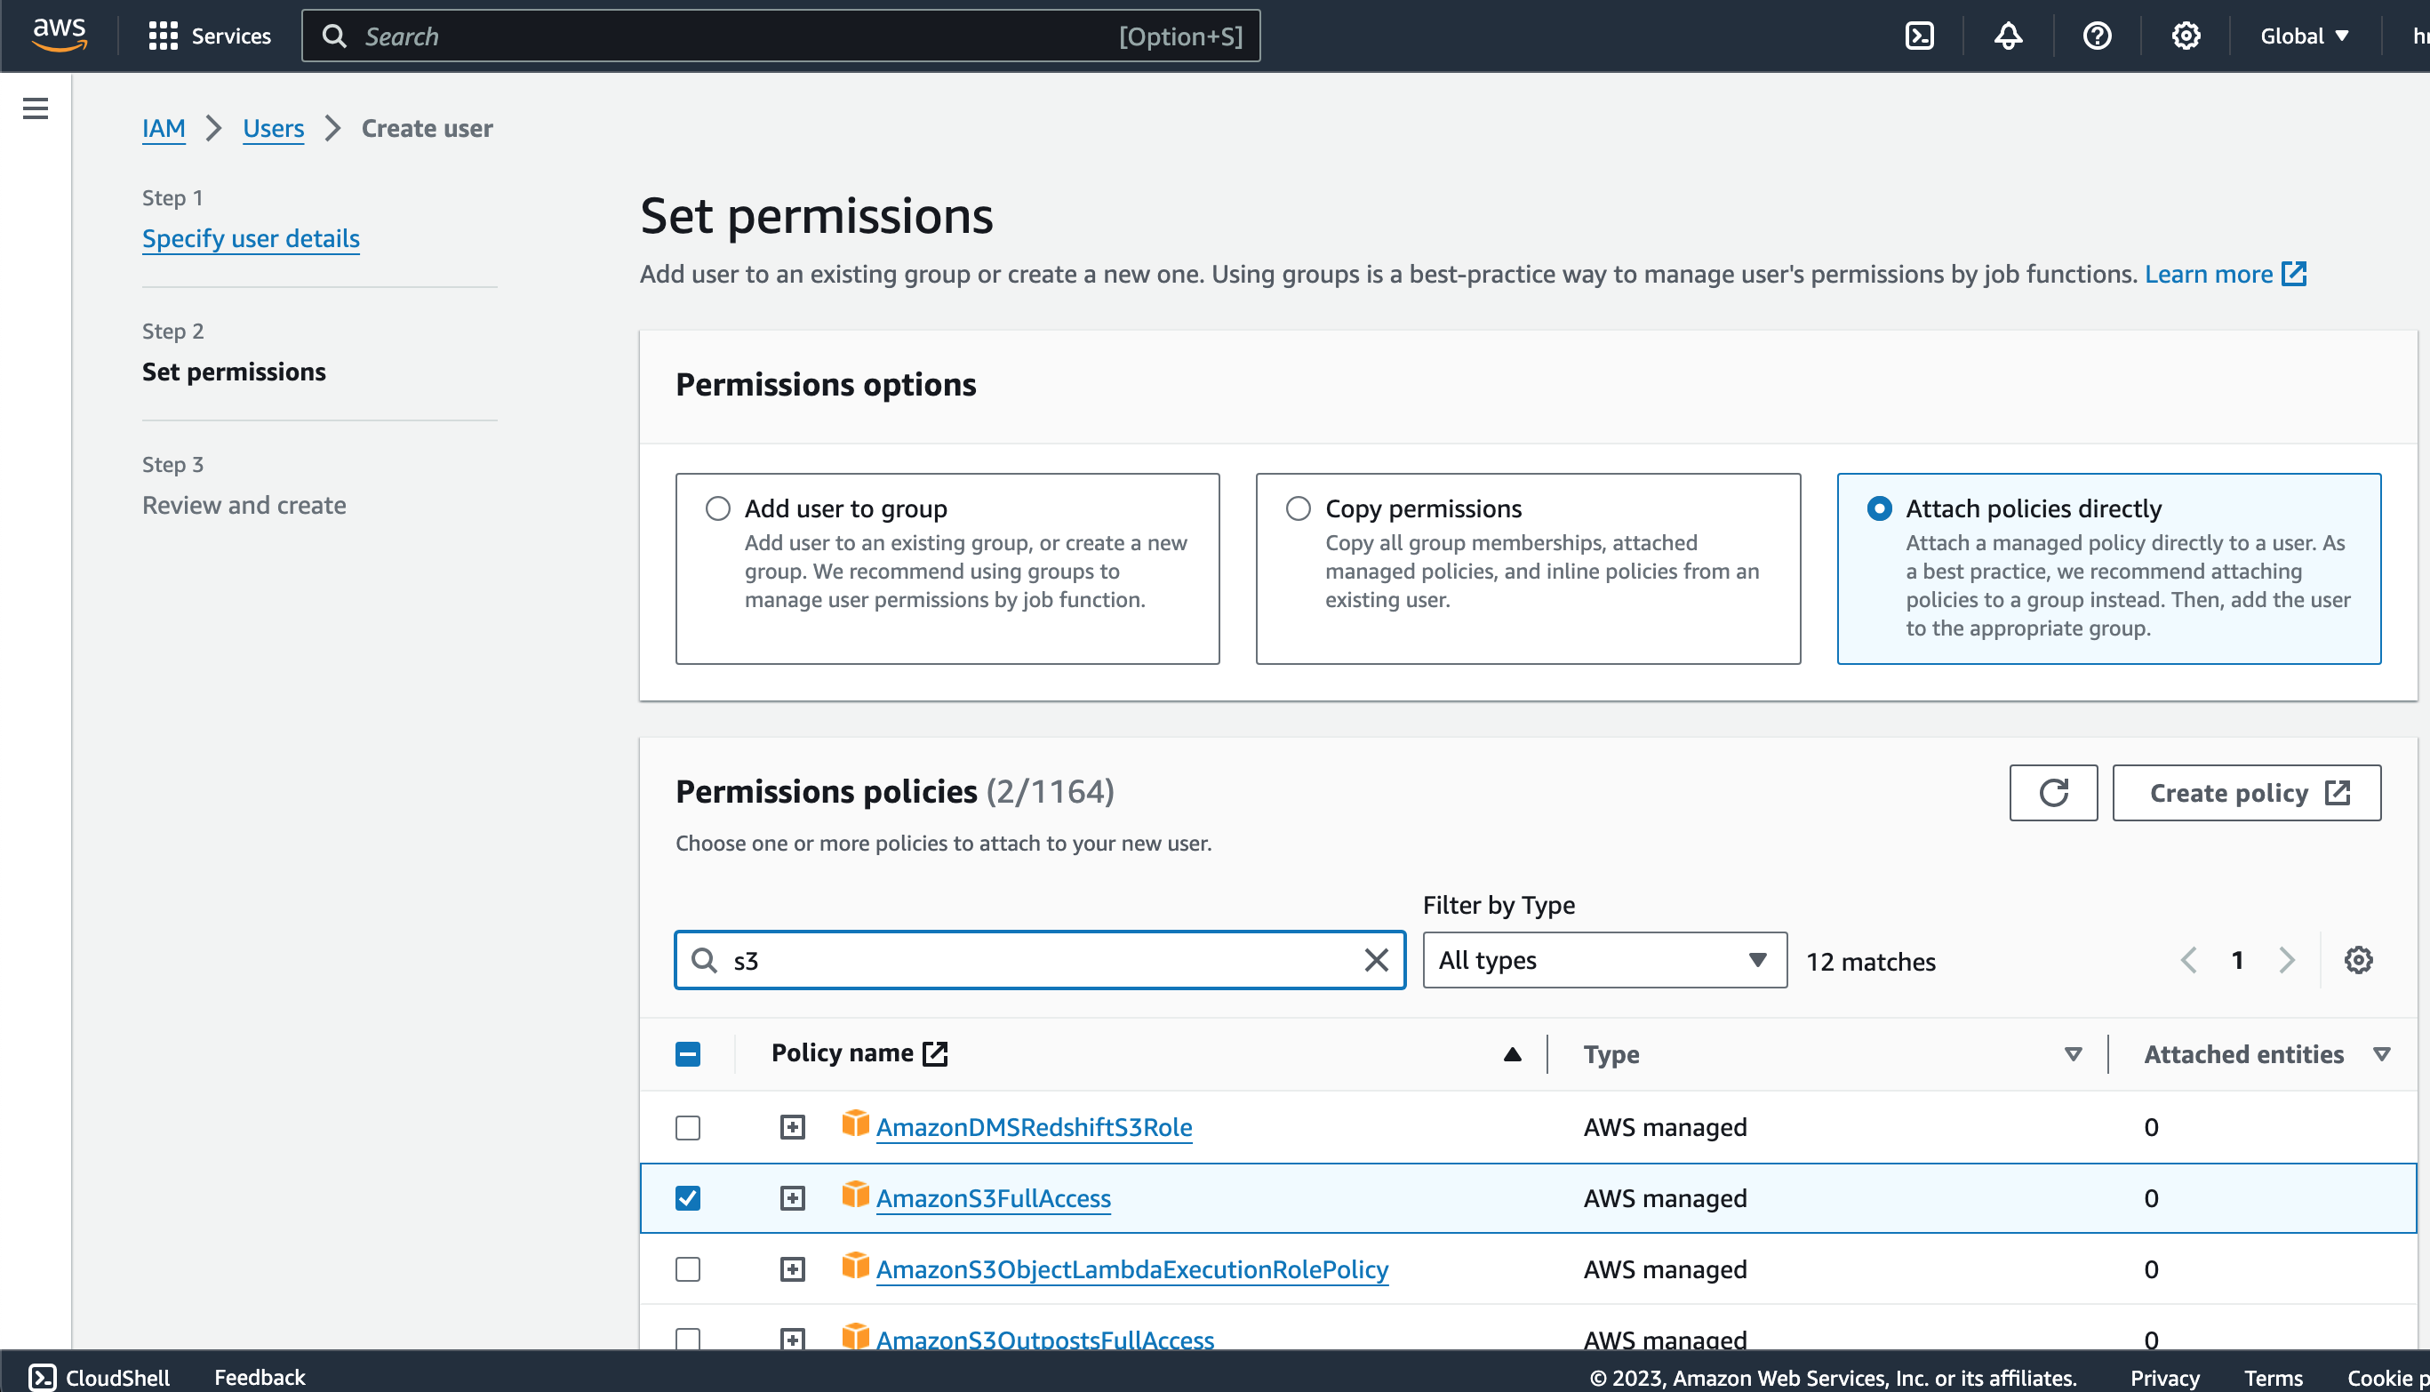Check AmazonS3ObjectLambdaExecutionRolePolicy checkbox
The image size is (2430, 1392).
coord(687,1269)
